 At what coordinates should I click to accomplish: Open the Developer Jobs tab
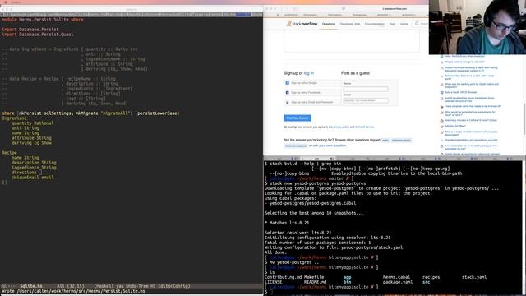tap(350, 24)
